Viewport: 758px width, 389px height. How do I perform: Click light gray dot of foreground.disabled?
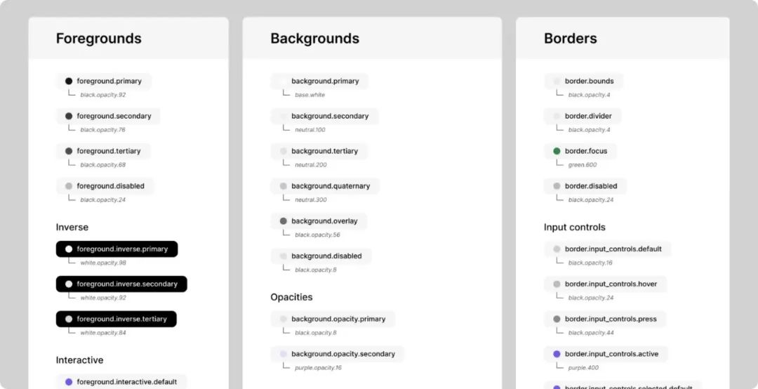69,186
